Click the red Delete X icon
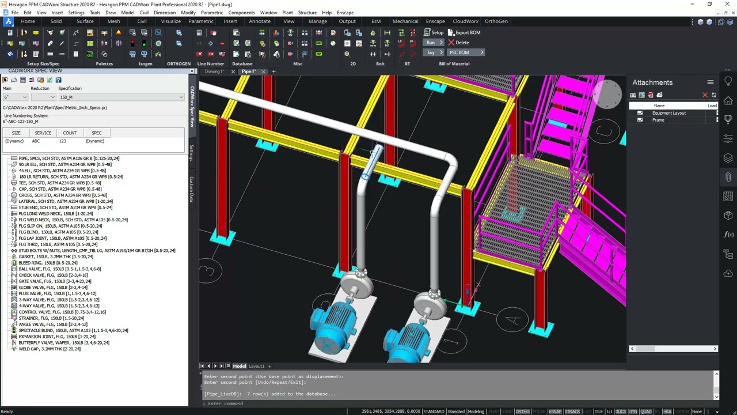Viewport: 737px width, 415px height. (x=451, y=43)
